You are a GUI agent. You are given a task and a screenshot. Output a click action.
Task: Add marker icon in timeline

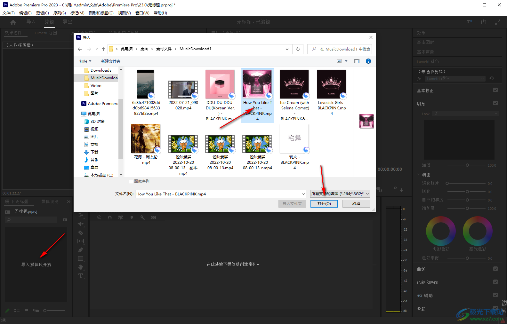(132, 217)
